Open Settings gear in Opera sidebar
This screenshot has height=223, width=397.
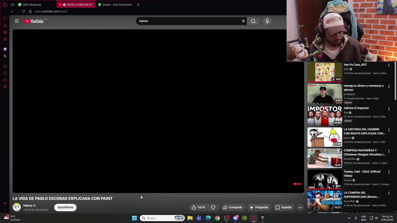click(5, 87)
